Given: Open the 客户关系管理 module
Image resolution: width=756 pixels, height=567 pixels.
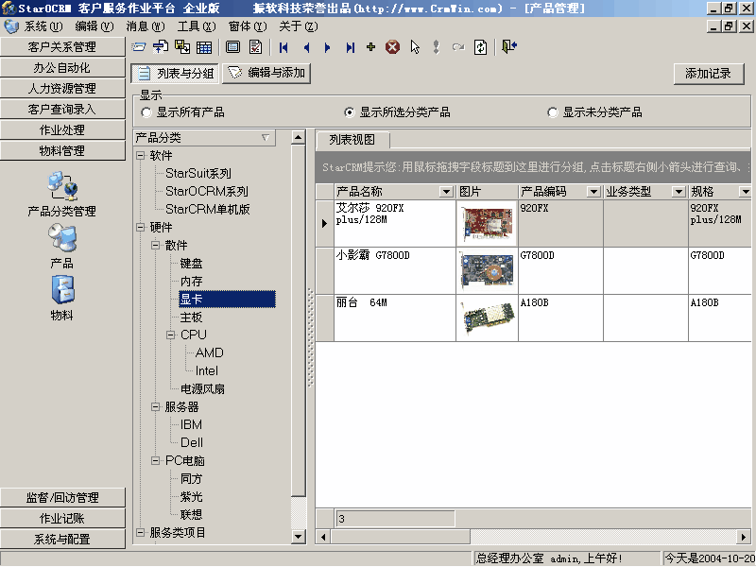Looking at the screenshot, I should point(62,47).
